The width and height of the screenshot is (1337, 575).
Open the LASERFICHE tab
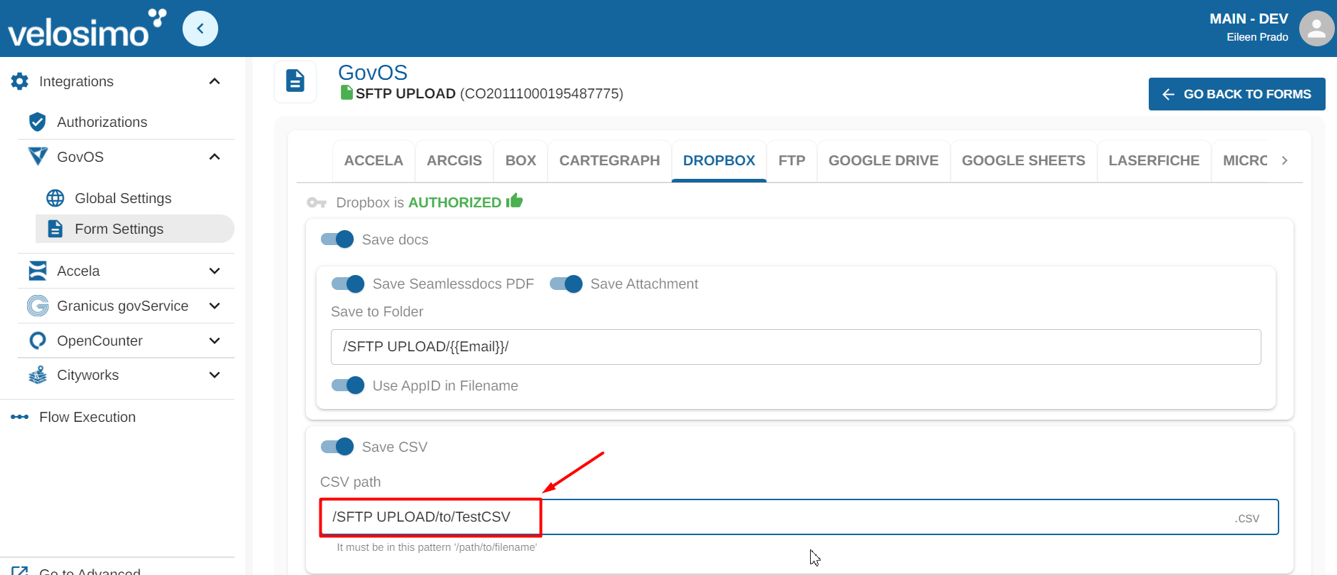tap(1154, 161)
